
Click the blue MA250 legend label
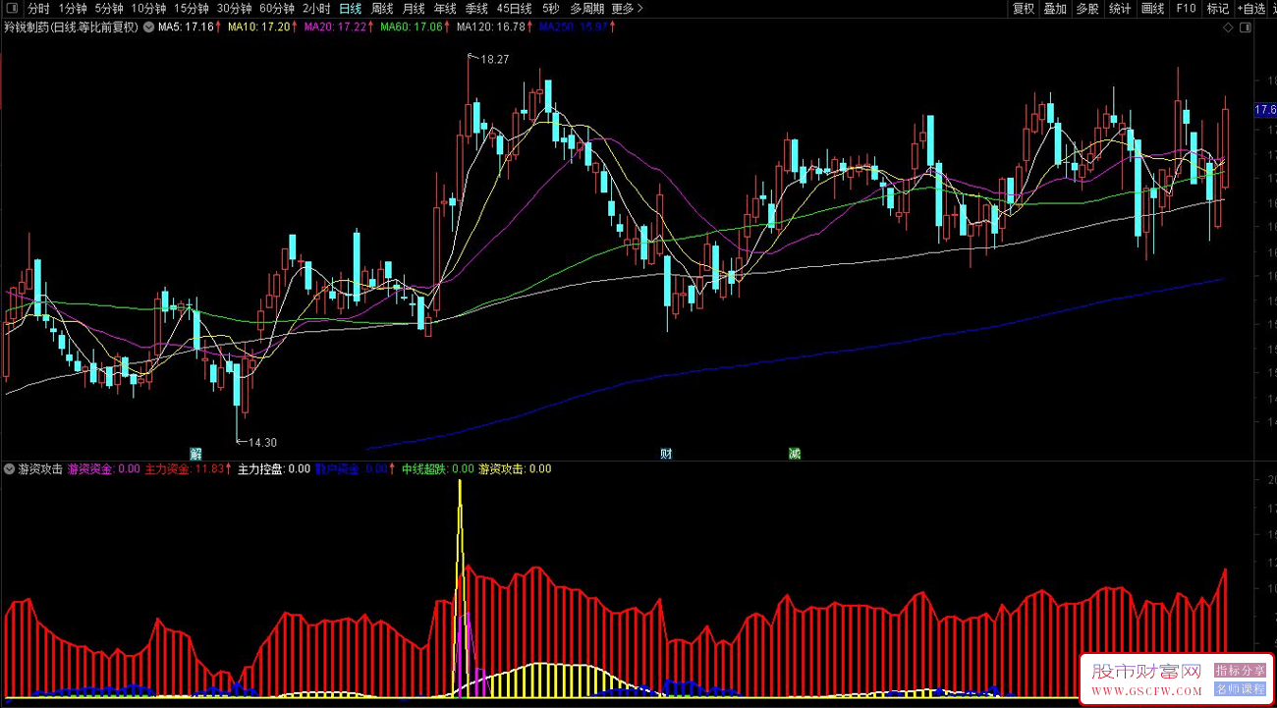point(573,27)
